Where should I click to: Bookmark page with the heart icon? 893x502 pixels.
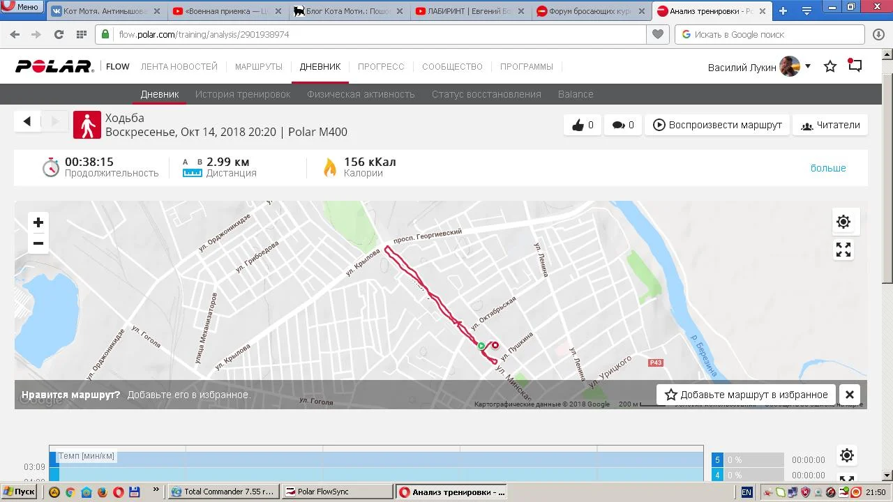click(x=657, y=34)
